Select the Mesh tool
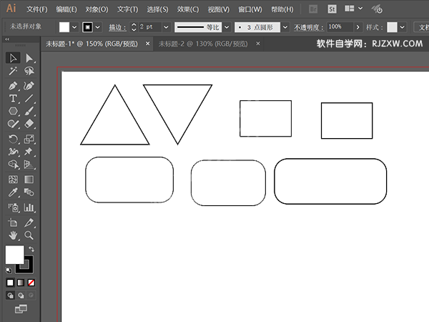 coord(13,180)
